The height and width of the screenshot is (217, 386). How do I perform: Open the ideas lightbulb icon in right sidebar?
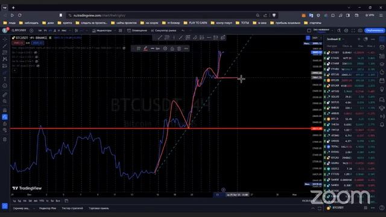(382, 89)
